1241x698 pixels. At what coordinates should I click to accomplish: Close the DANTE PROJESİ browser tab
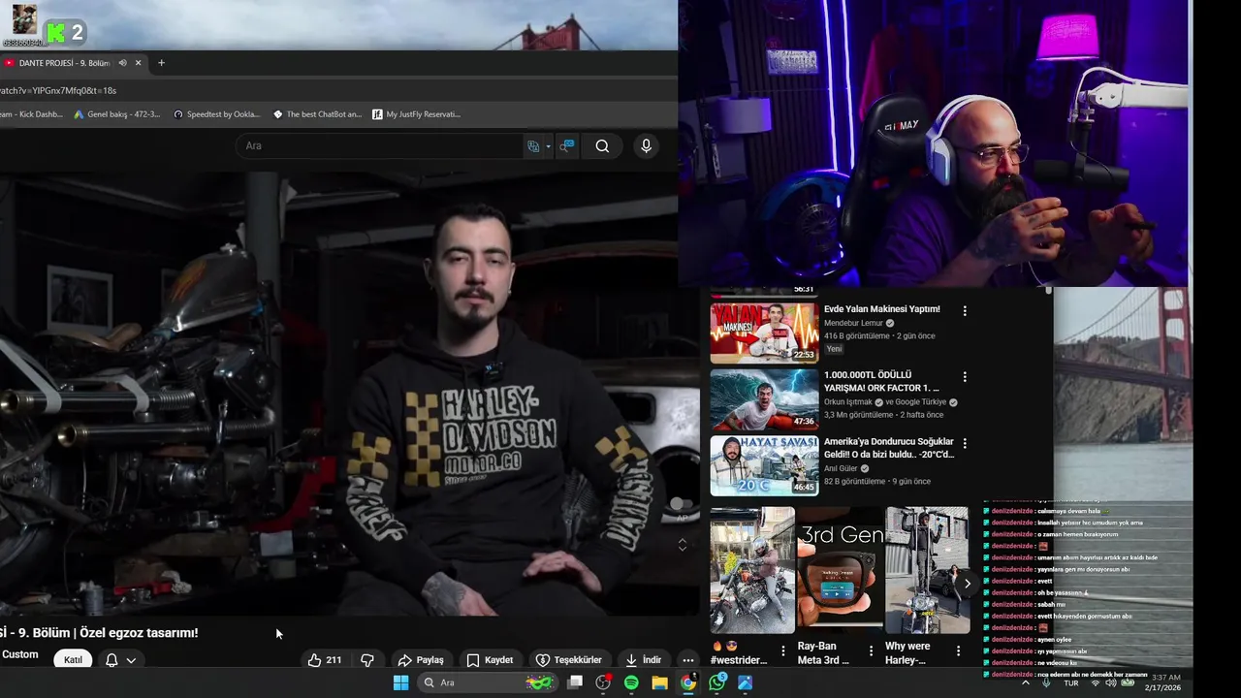tap(139, 63)
